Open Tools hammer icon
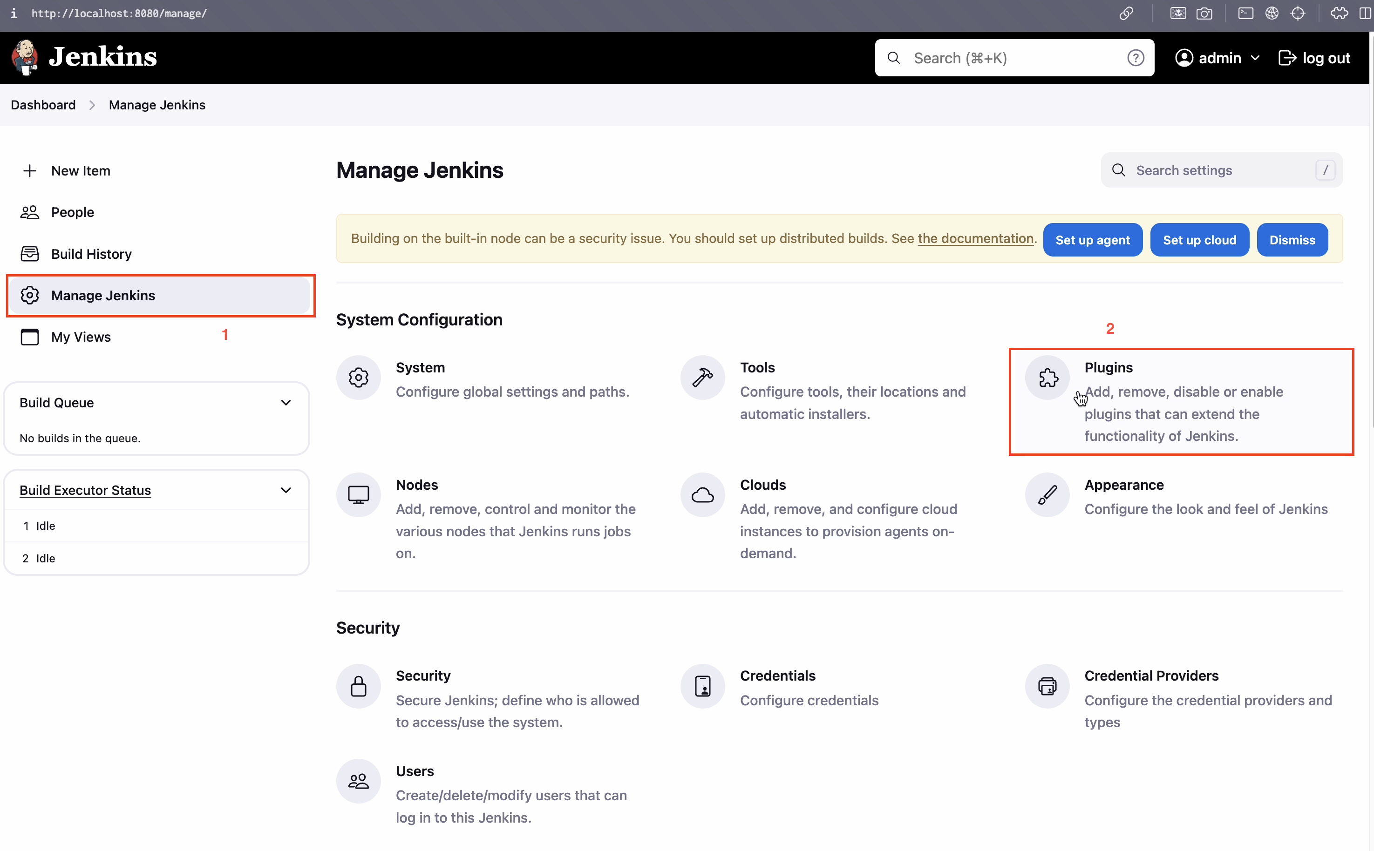This screenshot has width=1374, height=851. pos(702,378)
